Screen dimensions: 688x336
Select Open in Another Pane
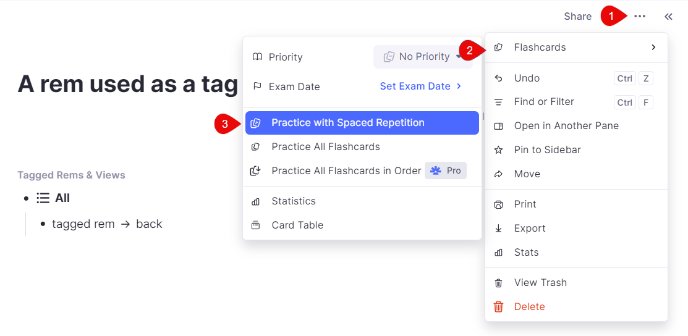566,126
